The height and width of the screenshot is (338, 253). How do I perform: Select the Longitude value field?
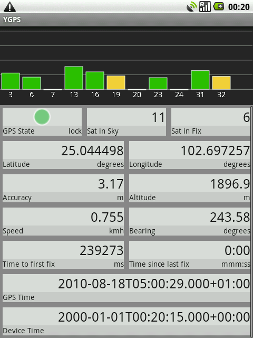click(x=190, y=155)
